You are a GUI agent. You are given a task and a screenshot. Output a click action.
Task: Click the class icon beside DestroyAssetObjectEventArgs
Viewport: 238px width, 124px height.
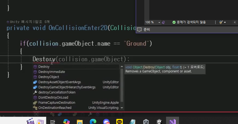tap(35, 82)
